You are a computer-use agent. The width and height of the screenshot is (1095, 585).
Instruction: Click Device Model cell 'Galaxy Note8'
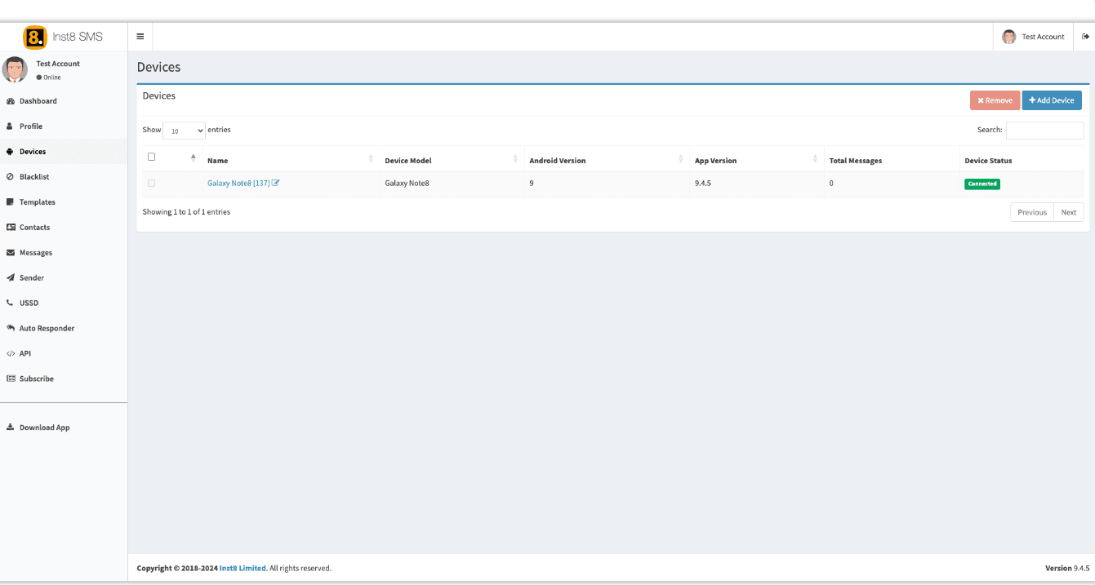407,183
